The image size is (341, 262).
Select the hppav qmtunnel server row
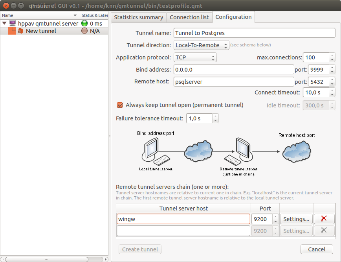click(x=54, y=23)
